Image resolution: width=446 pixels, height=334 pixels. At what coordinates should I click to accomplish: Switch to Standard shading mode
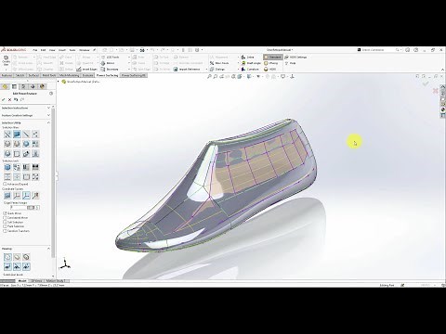point(273,58)
